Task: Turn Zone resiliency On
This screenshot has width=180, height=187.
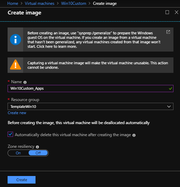Action: 18,153
